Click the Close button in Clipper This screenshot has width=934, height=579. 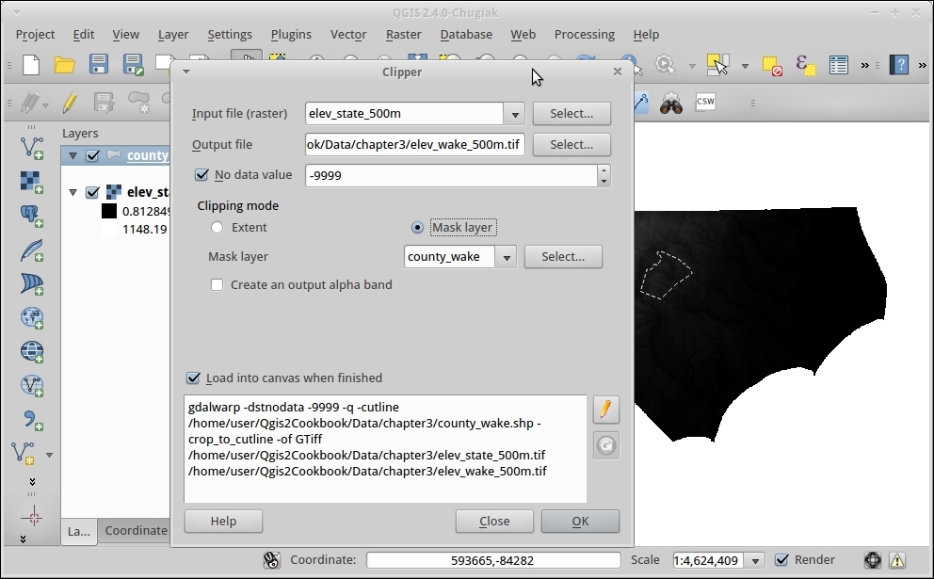[494, 522]
